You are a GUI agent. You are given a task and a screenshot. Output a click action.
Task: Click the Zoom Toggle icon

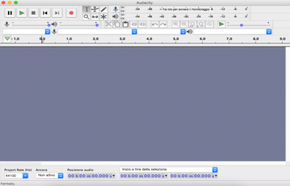[209, 24]
